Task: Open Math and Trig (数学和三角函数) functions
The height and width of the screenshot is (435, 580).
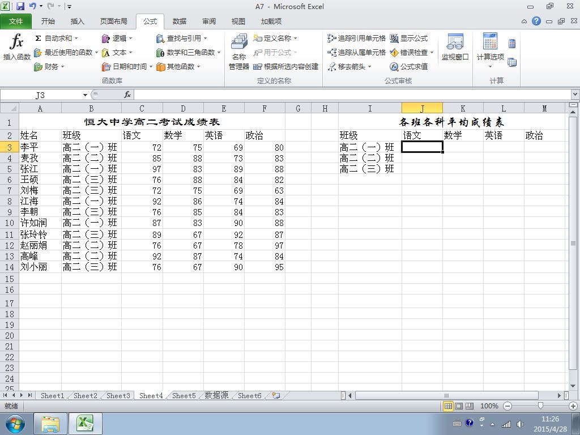Action: (x=188, y=53)
